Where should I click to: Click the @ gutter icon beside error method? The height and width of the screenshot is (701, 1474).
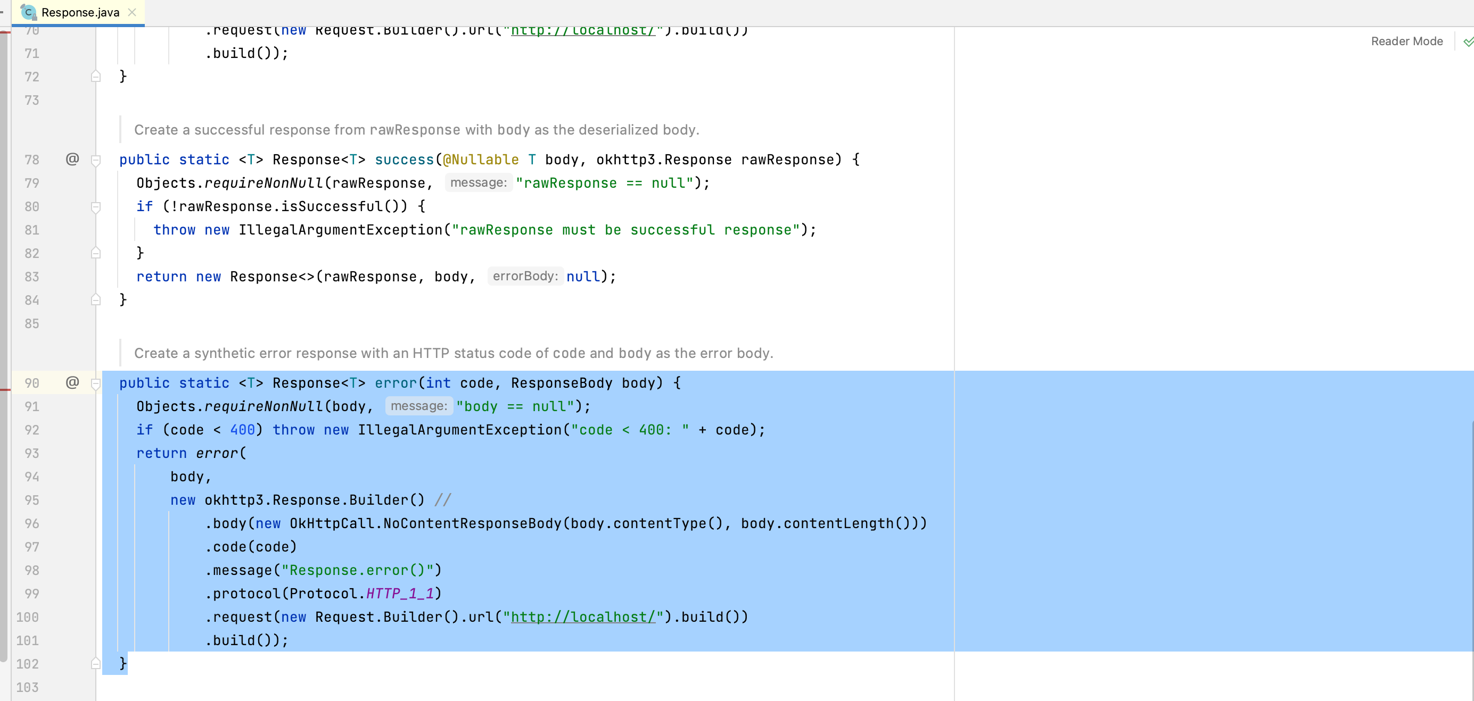coord(72,382)
